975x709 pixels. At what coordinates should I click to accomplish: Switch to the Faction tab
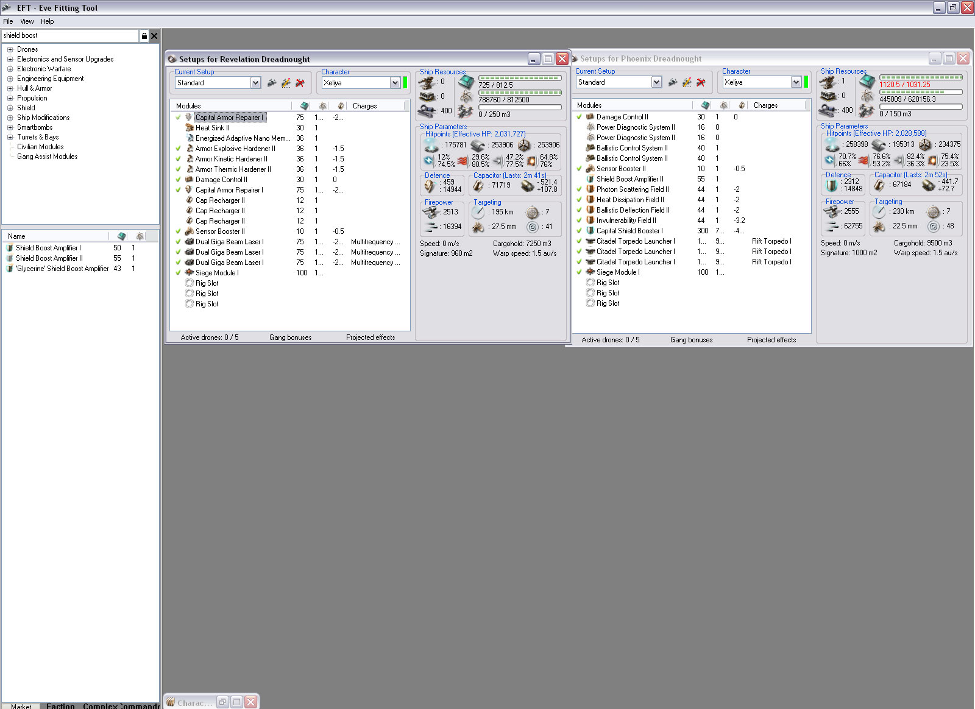coord(60,706)
